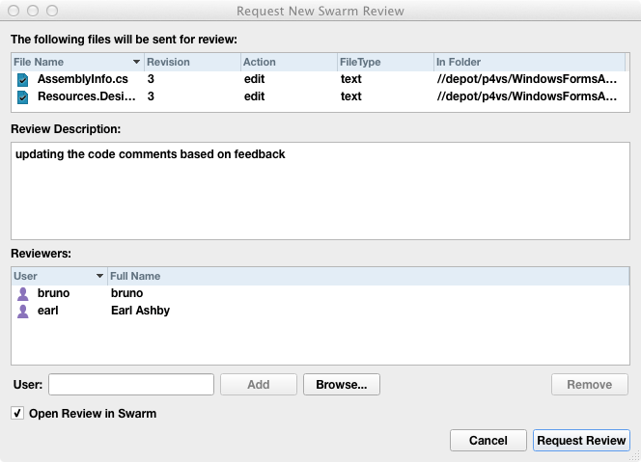Select the bruno username cell

point(53,293)
